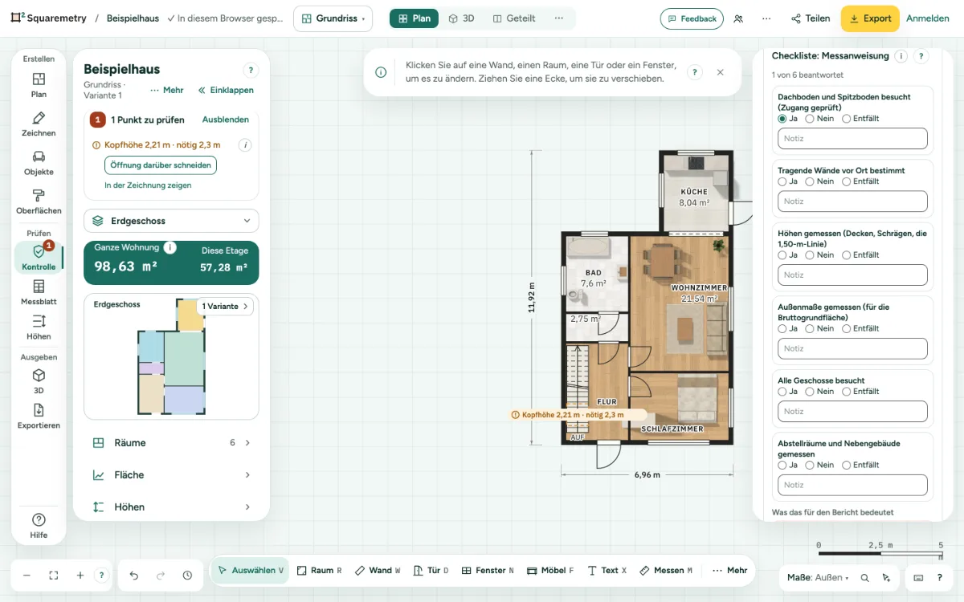Expand the Höhen section in project panel

pos(171,507)
